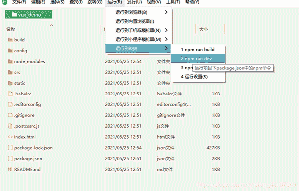Screen dimensions: 299x191
Task: Sort by 大小 column header
Action: (x=204, y=29)
